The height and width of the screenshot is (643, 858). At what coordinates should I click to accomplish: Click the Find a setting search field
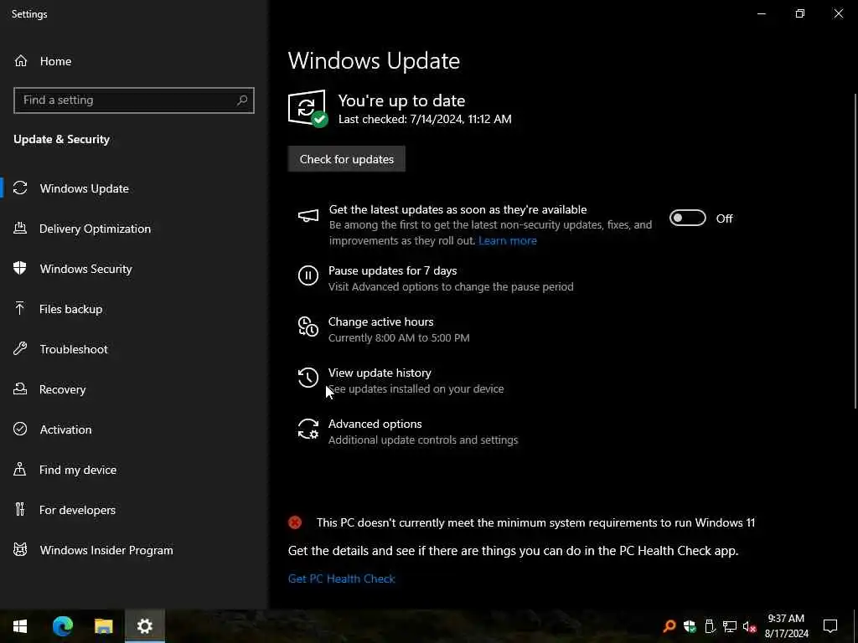(134, 100)
